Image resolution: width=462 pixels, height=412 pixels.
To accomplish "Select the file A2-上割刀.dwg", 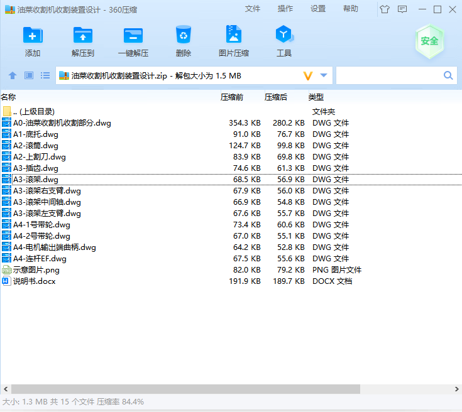I will [40, 156].
